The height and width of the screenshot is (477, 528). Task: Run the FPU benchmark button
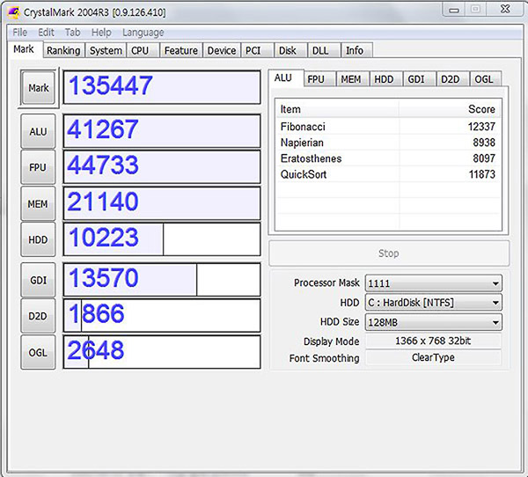coord(38,167)
